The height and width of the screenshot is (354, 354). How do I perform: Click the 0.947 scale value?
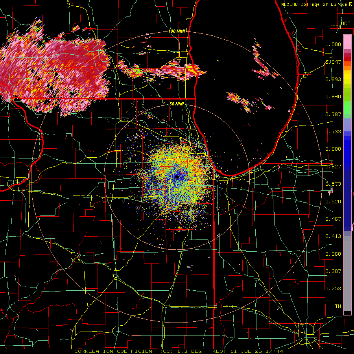[x=333, y=62]
